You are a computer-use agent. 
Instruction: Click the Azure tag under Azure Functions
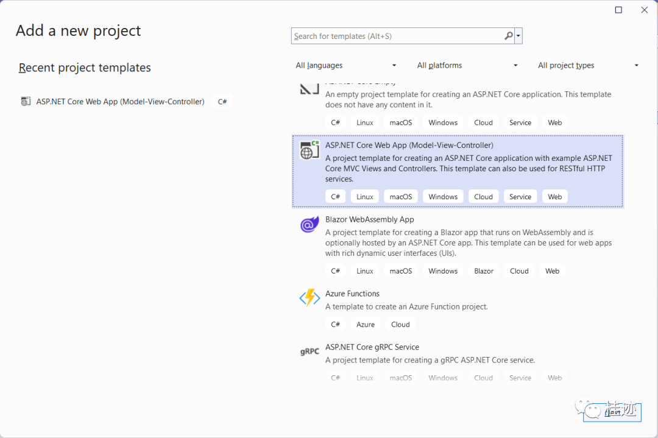(365, 324)
